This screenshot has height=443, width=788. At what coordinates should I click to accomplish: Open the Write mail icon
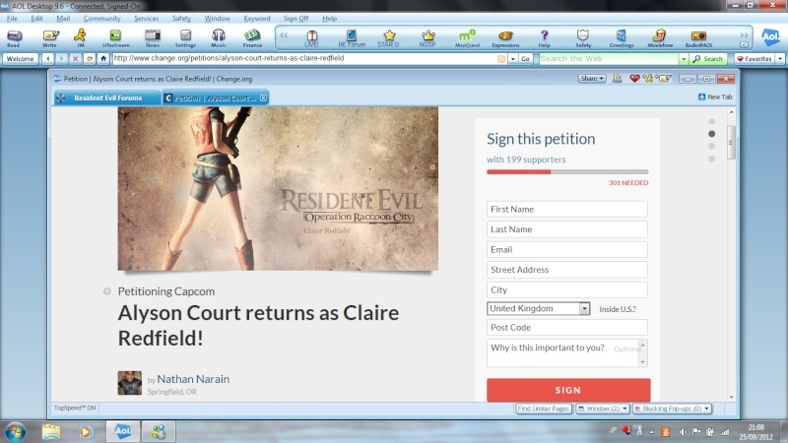[50, 37]
